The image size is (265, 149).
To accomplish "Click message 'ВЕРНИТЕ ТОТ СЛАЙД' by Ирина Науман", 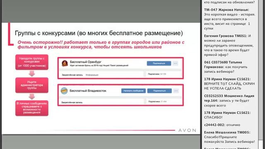I will [x=229, y=84].
